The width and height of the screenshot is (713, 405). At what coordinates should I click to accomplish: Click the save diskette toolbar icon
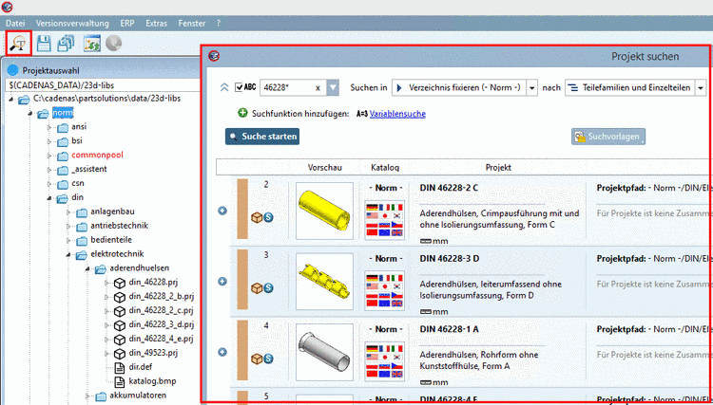(43, 43)
